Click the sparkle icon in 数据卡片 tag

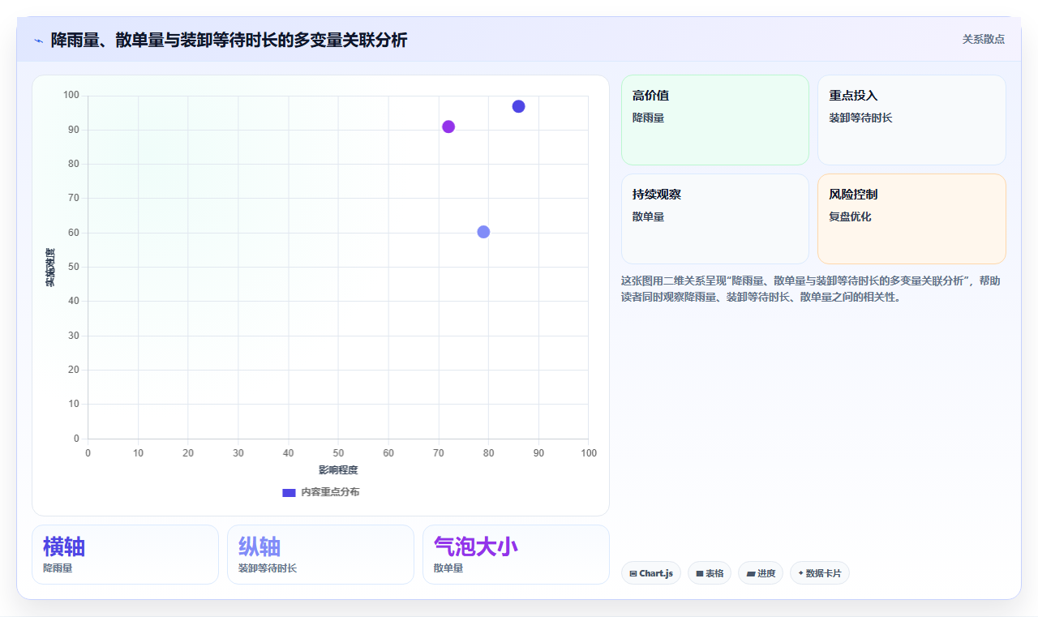pos(800,573)
